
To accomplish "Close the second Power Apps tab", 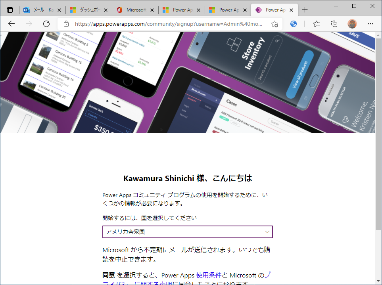I will [245, 10].
